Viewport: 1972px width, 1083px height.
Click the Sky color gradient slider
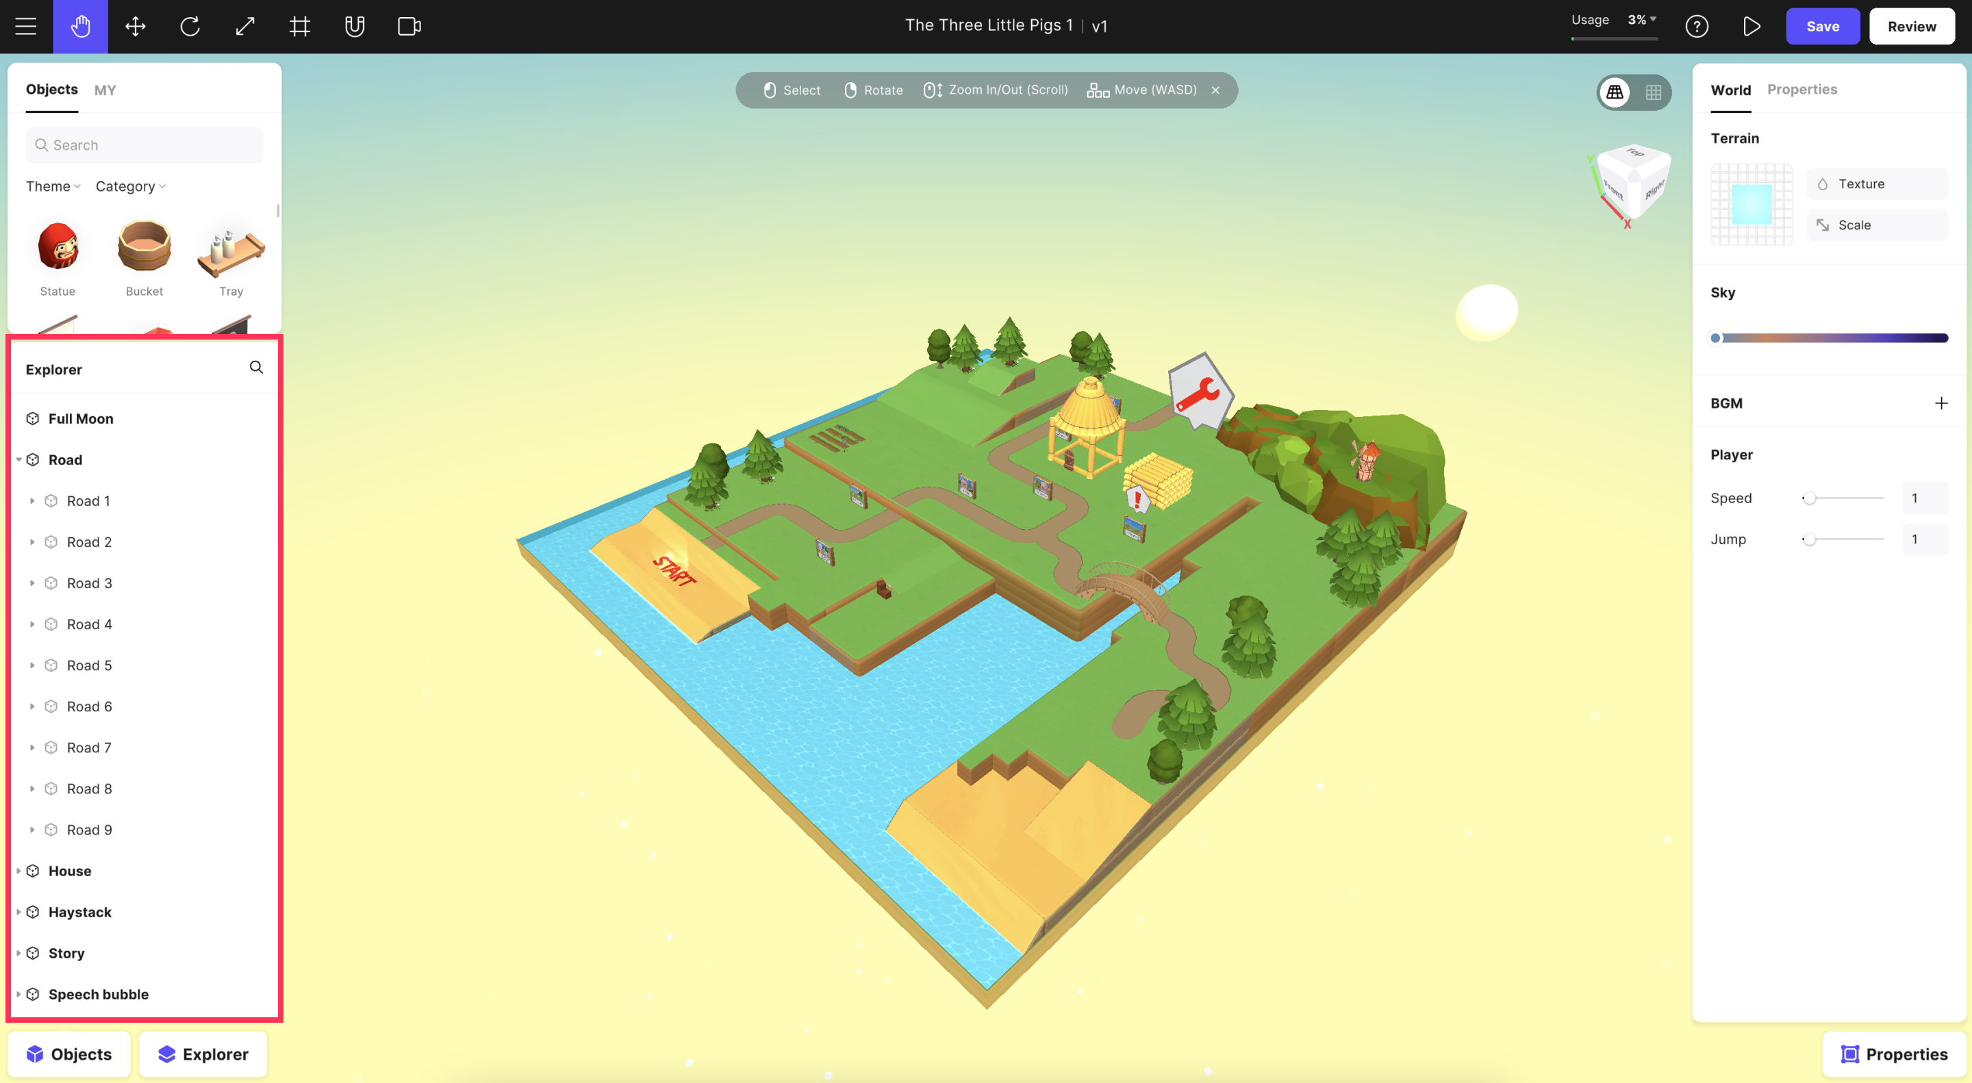(x=1830, y=338)
